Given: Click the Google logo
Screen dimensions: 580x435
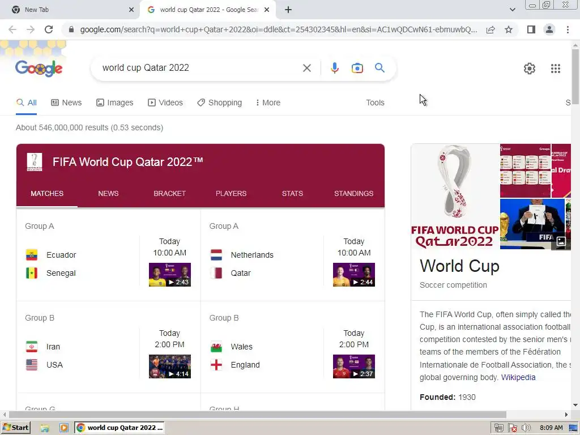Looking at the screenshot, I should pos(39,68).
